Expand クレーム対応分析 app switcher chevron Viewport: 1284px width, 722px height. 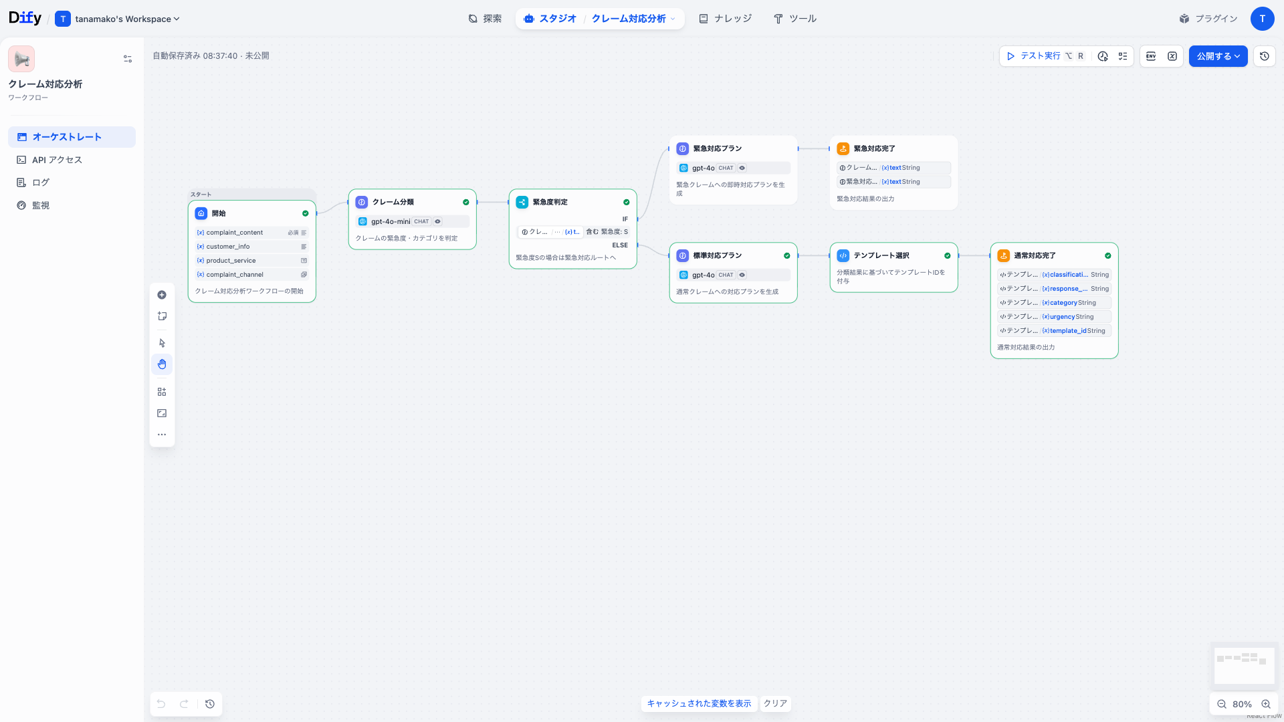(673, 19)
